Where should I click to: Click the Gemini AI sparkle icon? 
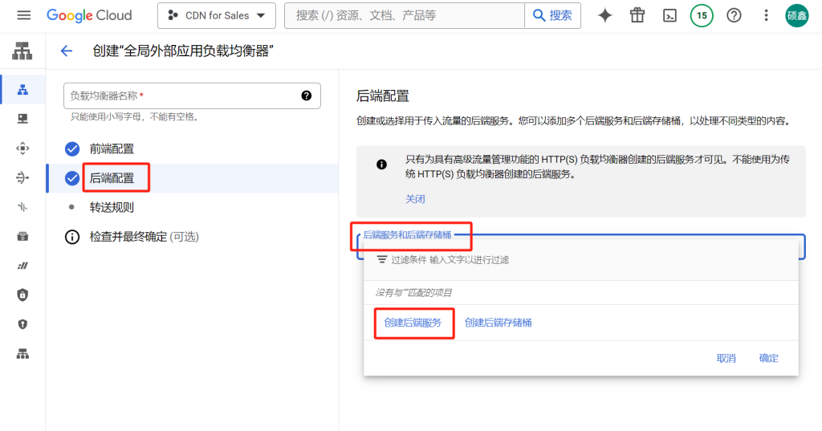(605, 15)
